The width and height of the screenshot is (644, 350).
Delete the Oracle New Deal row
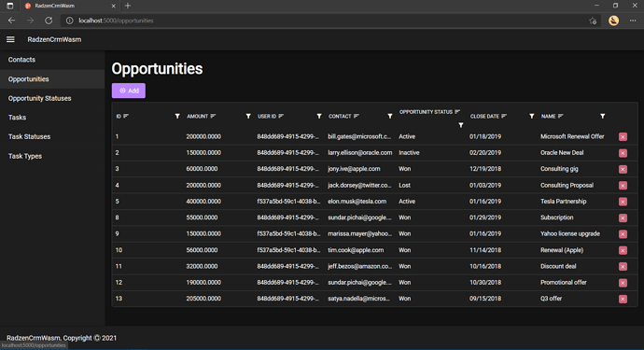tap(623, 153)
